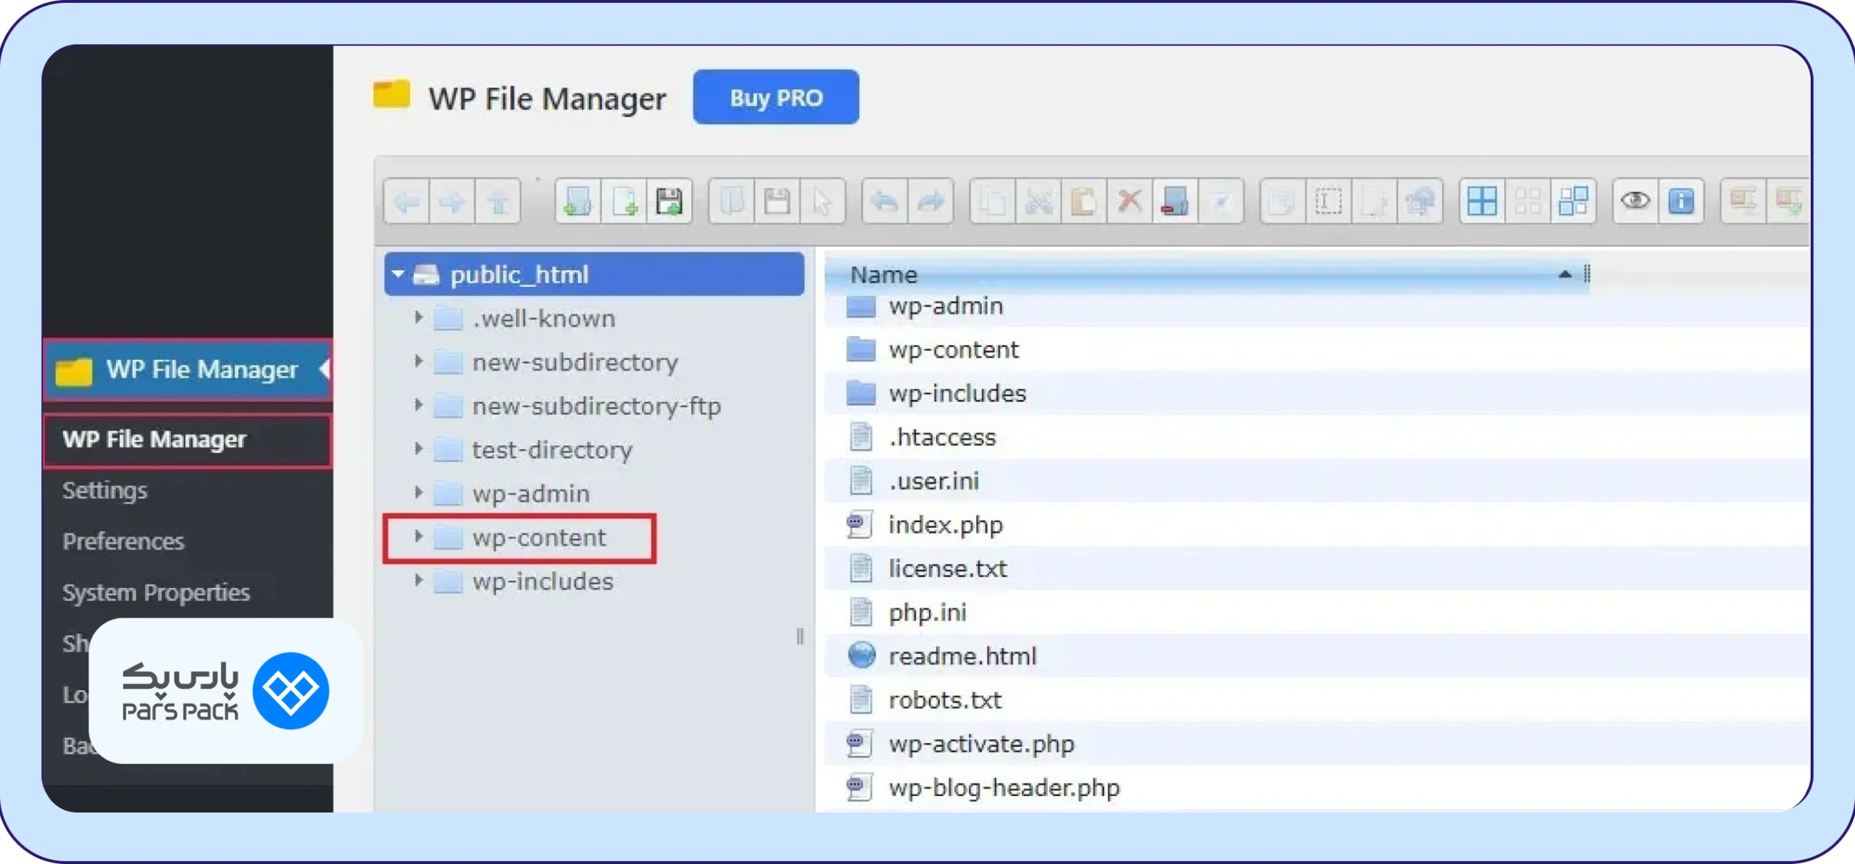Image resolution: width=1855 pixels, height=864 pixels.
Task: Select the wp-activate.php file
Action: point(1316,744)
